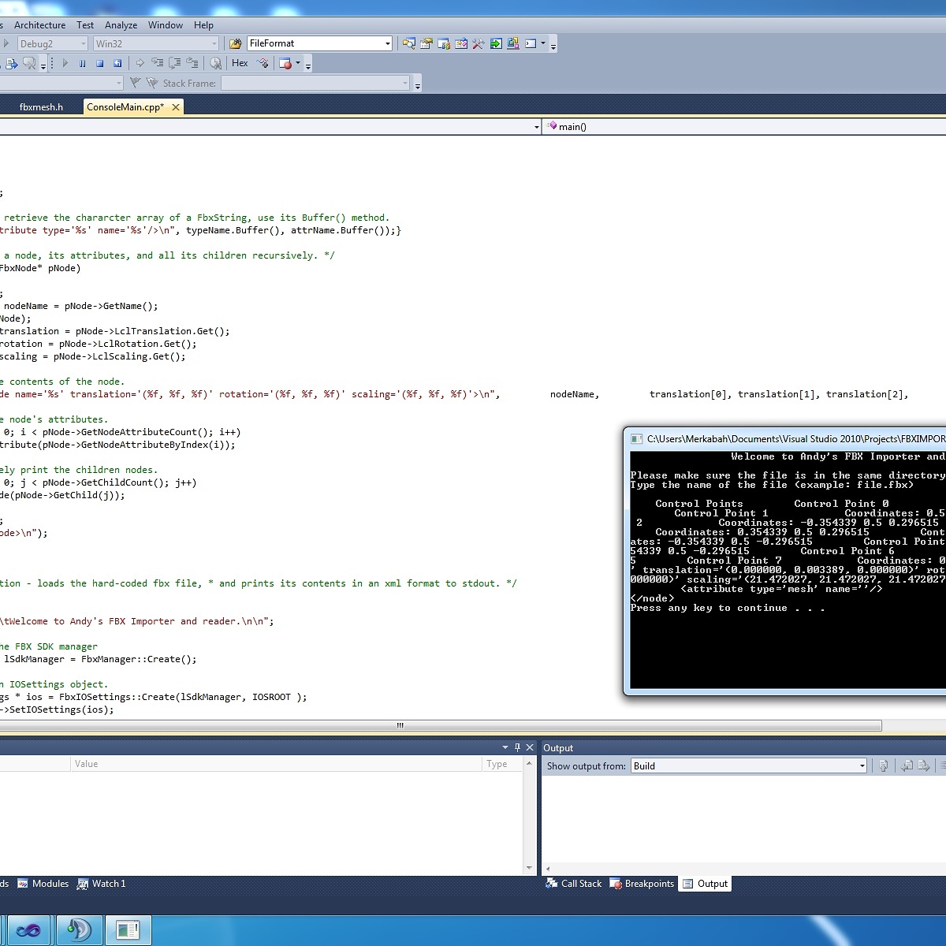Click the Restart debugging icon

(x=117, y=63)
